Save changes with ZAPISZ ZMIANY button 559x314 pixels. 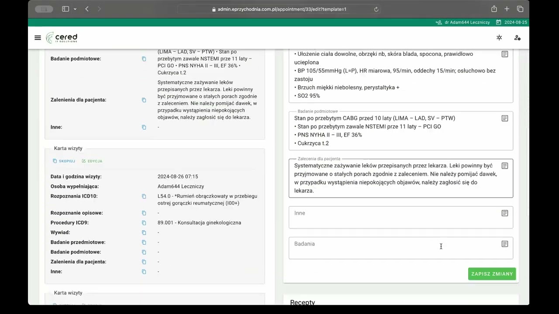(x=492, y=274)
